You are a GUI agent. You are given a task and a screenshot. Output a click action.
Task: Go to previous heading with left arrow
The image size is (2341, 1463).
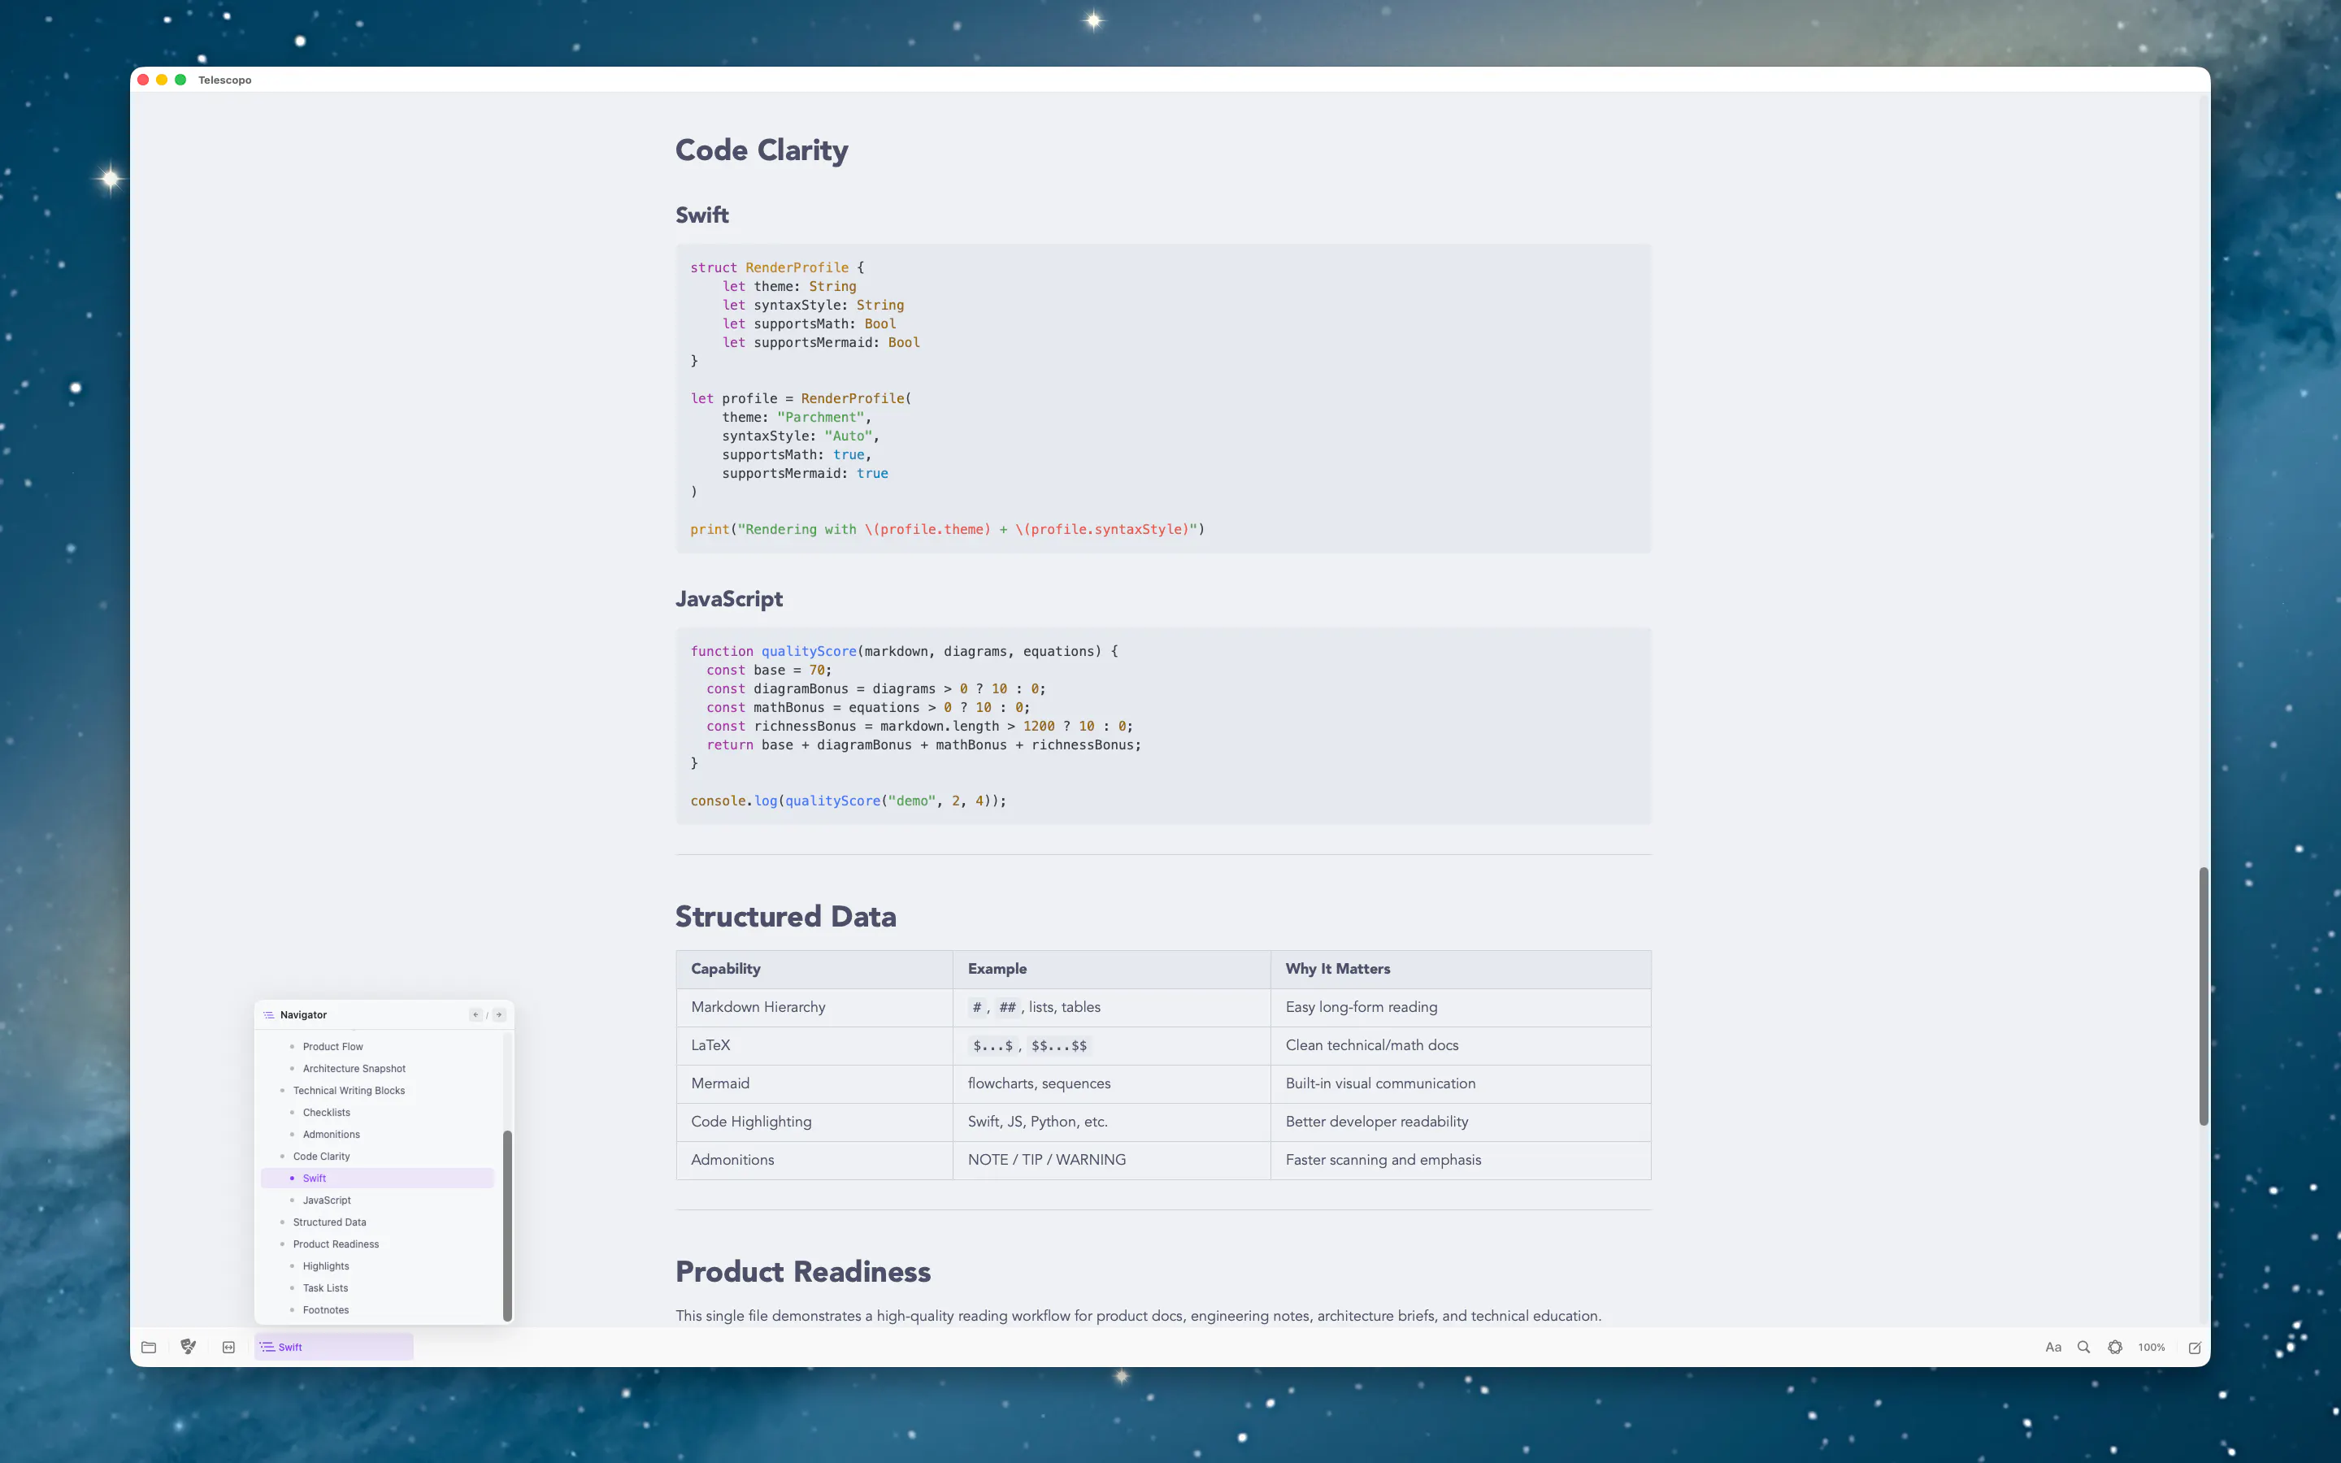(476, 1015)
